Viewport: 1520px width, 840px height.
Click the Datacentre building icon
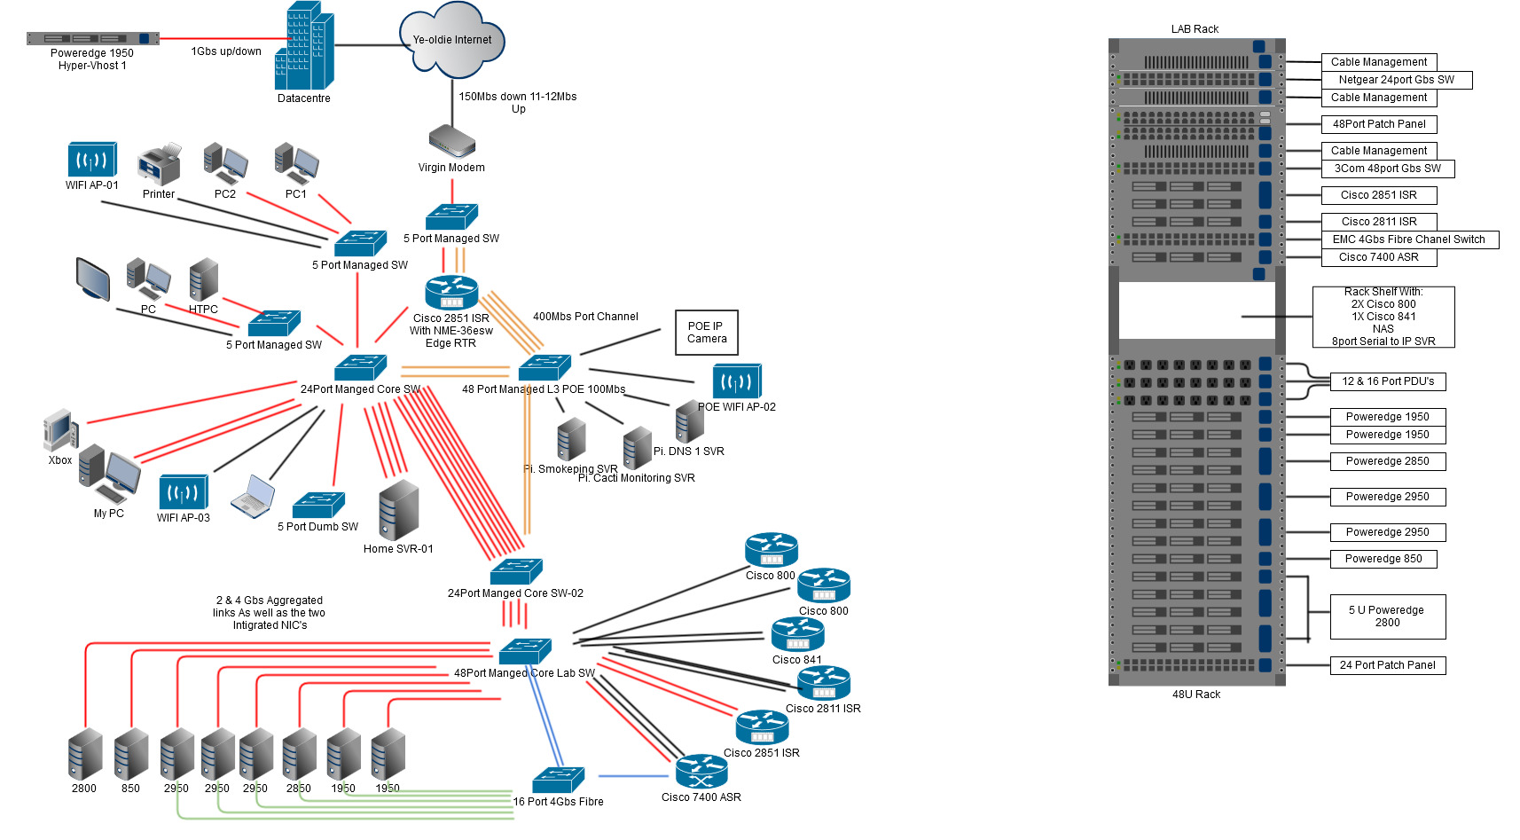click(304, 44)
